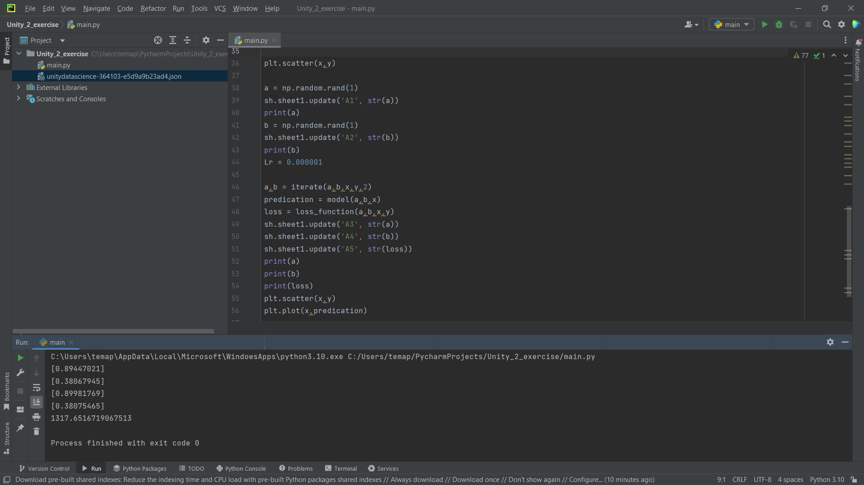Switch to Python Console tab
The height and width of the screenshot is (486, 864).
[241, 468]
